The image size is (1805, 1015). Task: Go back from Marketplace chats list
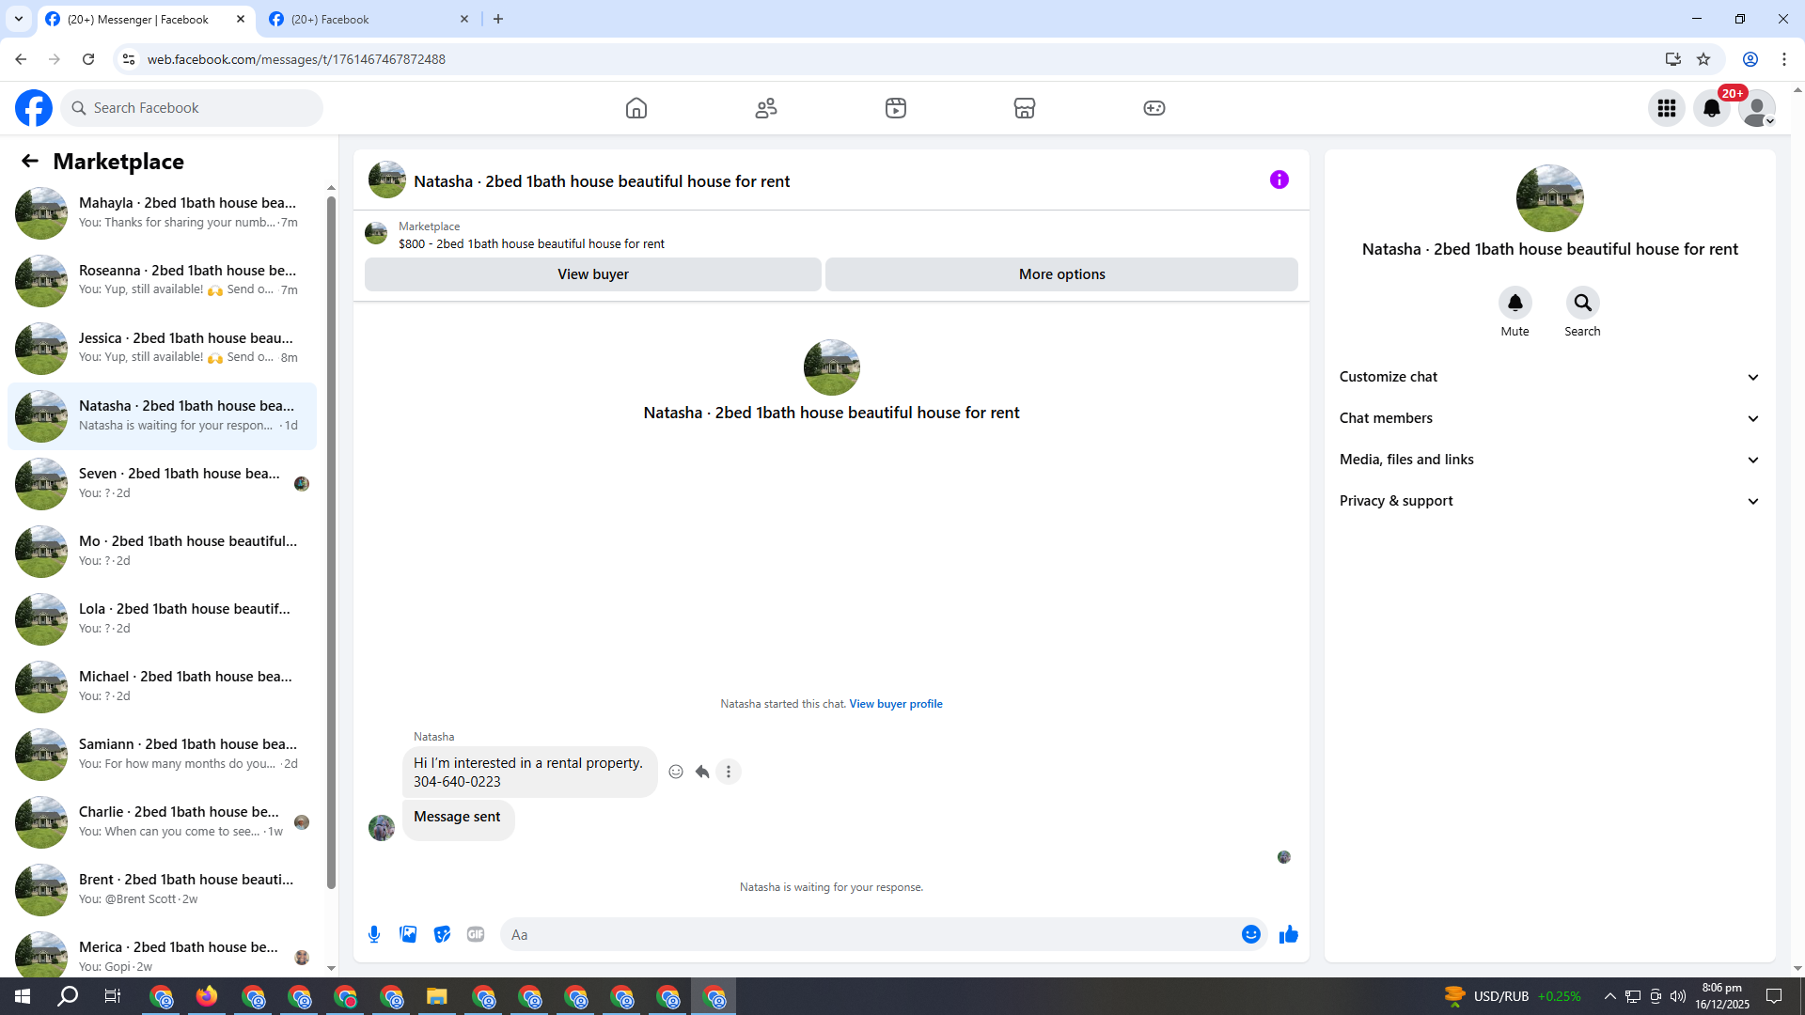point(30,162)
